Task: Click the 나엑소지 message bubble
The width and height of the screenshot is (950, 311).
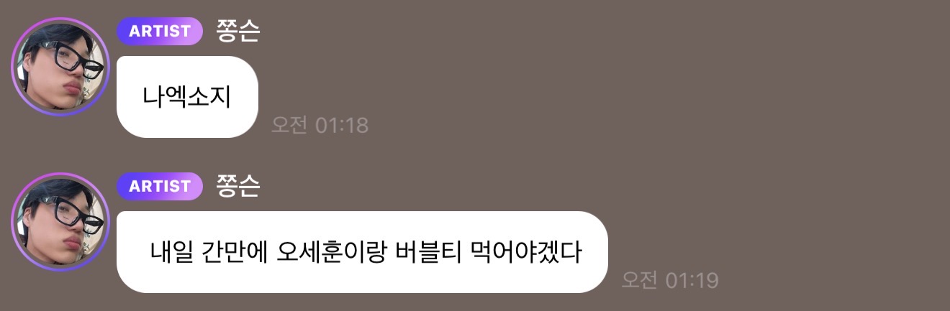Action: pos(187,97)
